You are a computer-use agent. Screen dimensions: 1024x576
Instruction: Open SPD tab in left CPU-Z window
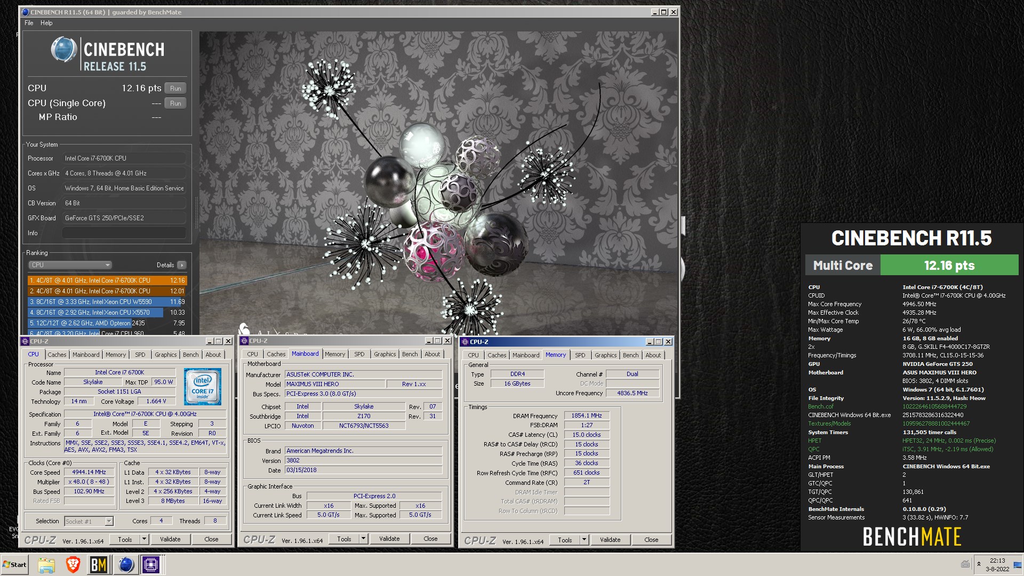click(140, 355)
